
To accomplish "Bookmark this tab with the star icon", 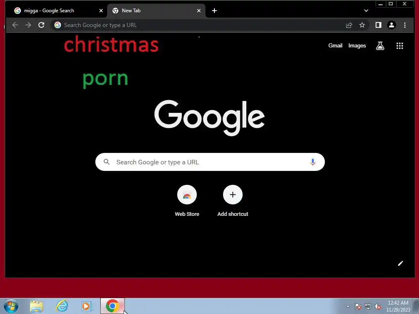I will [x=362, y=25].
